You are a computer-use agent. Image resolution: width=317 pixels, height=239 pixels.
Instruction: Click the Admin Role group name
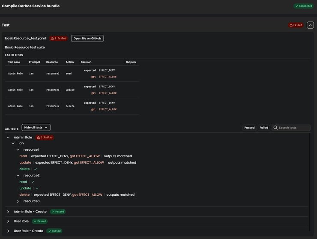click(23, 137)
